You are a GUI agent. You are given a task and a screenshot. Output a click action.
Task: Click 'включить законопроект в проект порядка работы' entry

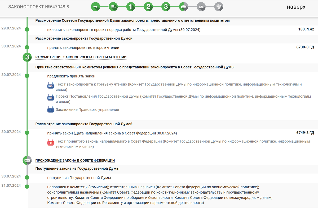point(124,30)
